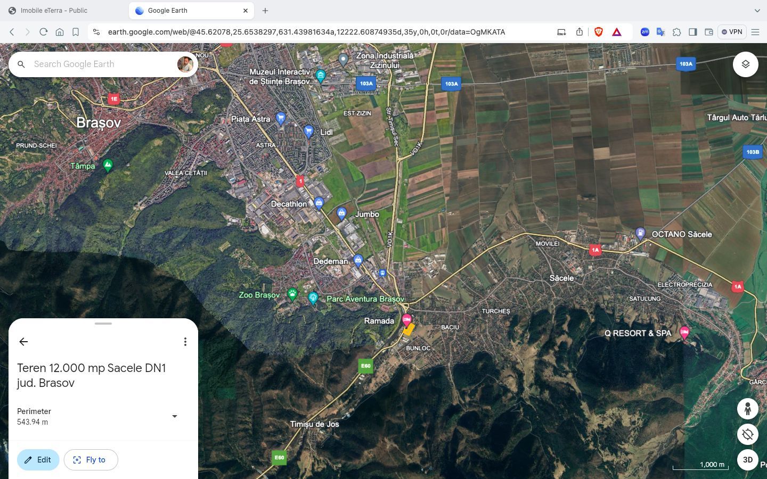Open the browser hamburger menu
Viewport: 767px width, 479px height.
click(755, 32)
